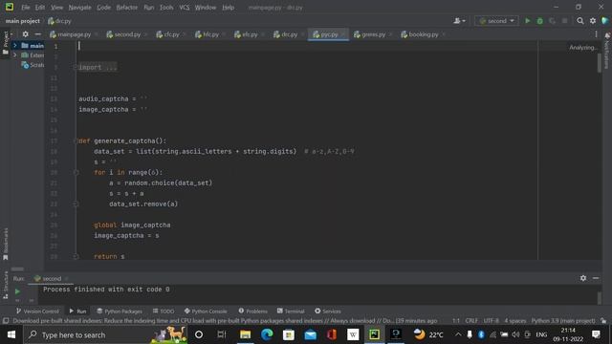Expand the folded import block
Image resolution: width=612 pixels, height=344 pixels.
[x=76, y=67]
